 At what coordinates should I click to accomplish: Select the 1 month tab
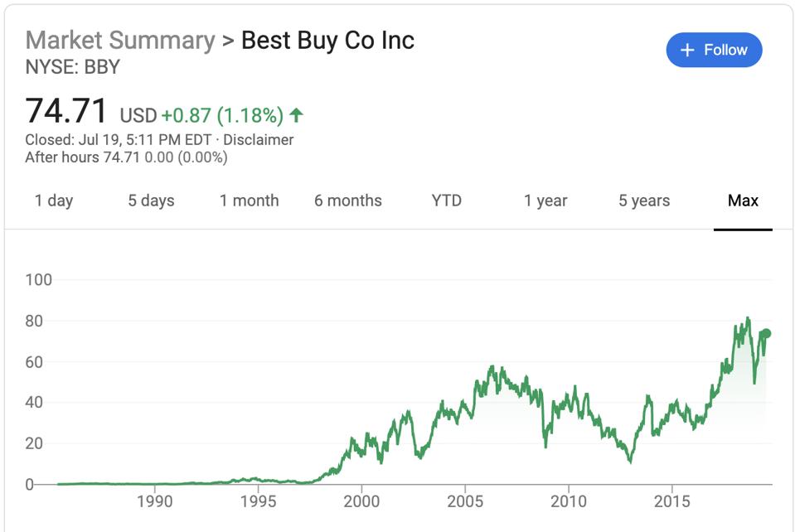point(249,201)
